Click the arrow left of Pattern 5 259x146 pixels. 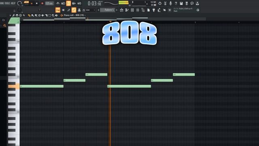(x=98, y=10)
